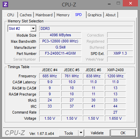Click the empty Serial Number field
The image size is (140, 139).
[x=60, y=59]
